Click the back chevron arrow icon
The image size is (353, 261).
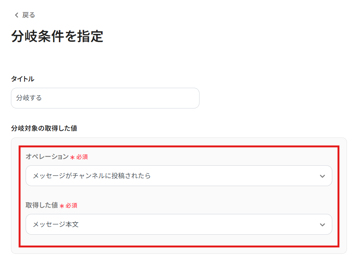[16, 15]
